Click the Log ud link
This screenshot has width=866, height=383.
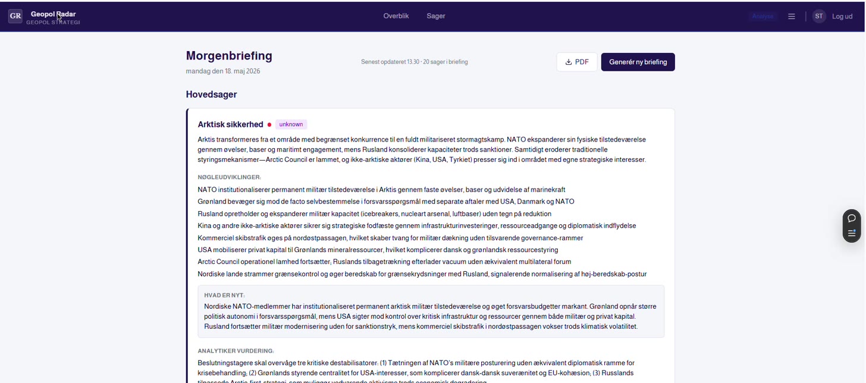pos(842,17)
